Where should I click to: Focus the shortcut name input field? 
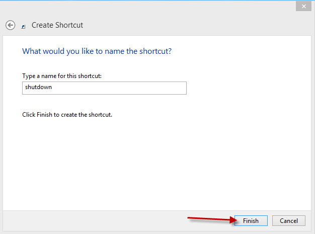pyautogui.click(x=104, y=88)
